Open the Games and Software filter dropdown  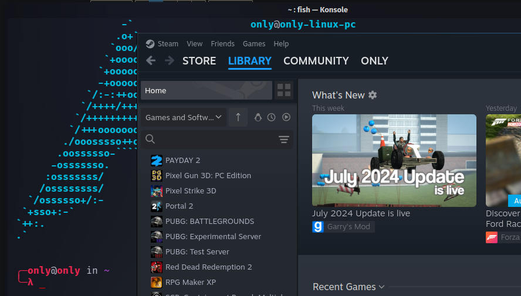(x=184, y=117)
